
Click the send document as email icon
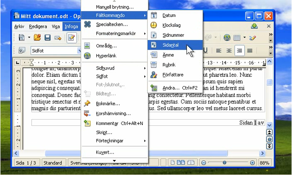point(58,38)
